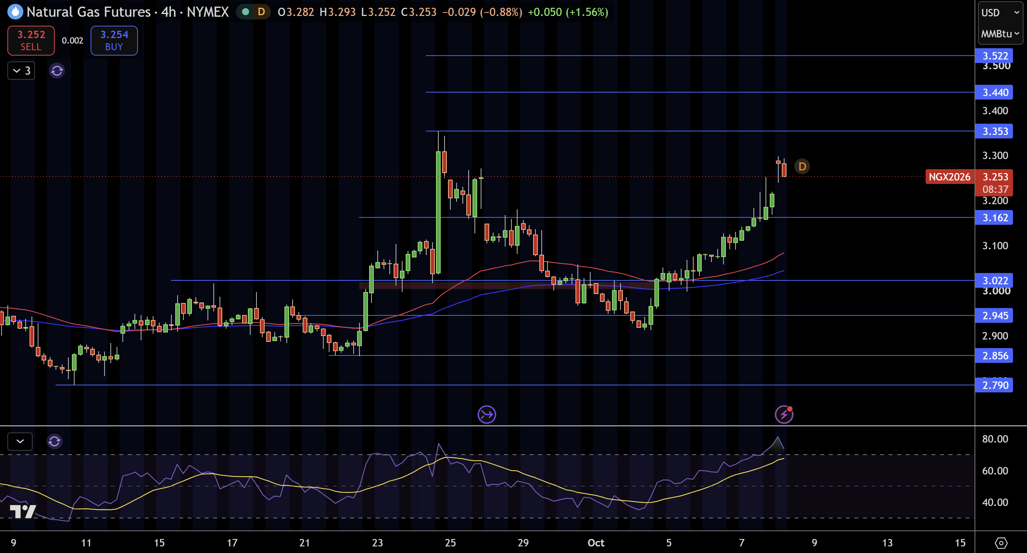Click the Natural Gas flame symbol logo
The width and height of the screenshot is (1027, 553).
[x=15, y=12]
